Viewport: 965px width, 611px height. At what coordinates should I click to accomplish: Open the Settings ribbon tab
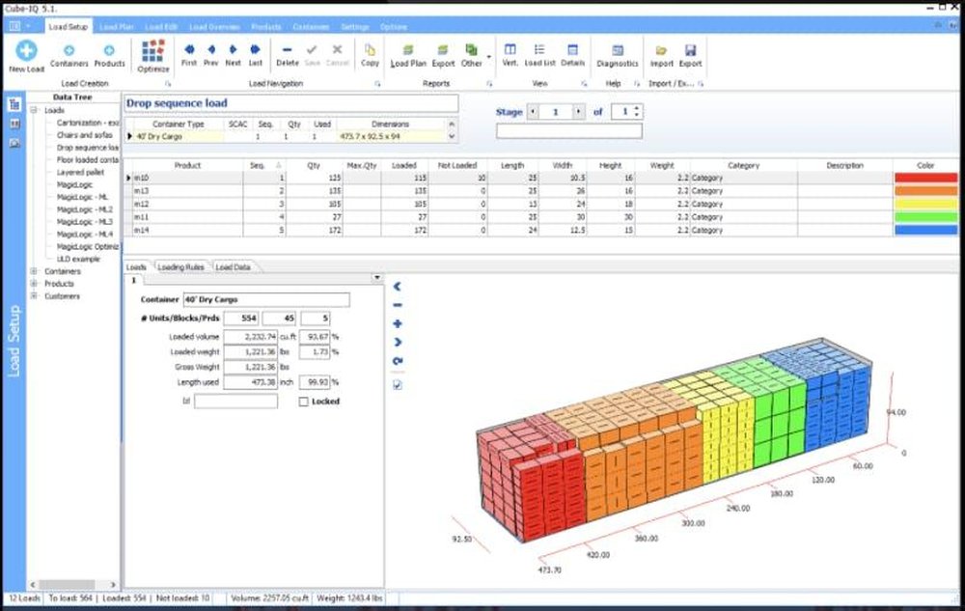point(355,27)
